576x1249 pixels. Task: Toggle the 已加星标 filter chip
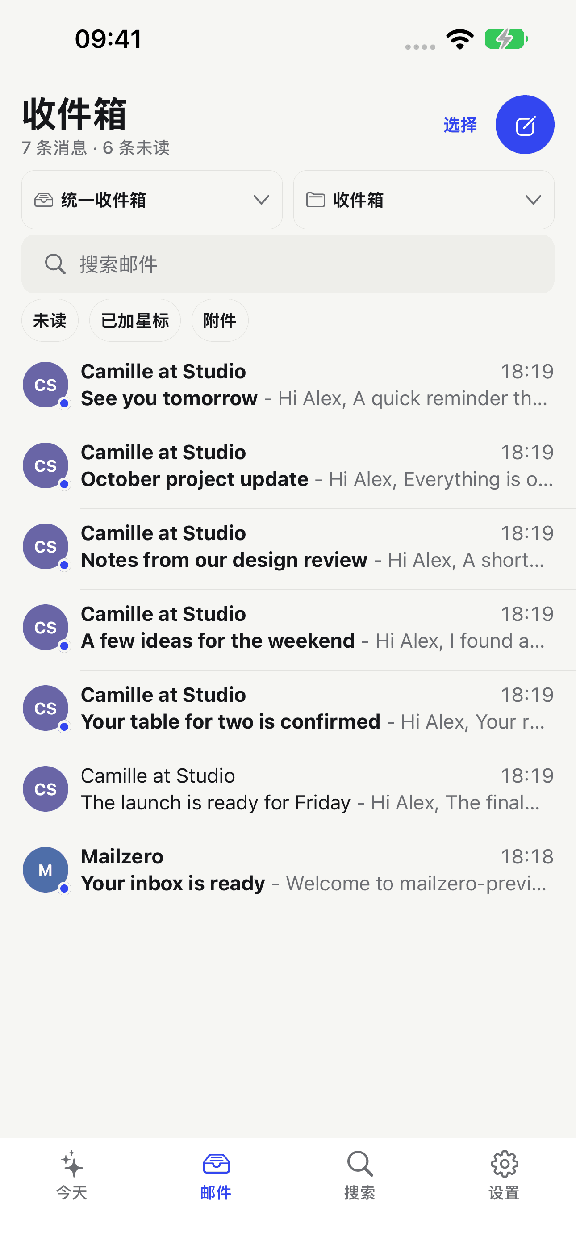coord(135,320)
